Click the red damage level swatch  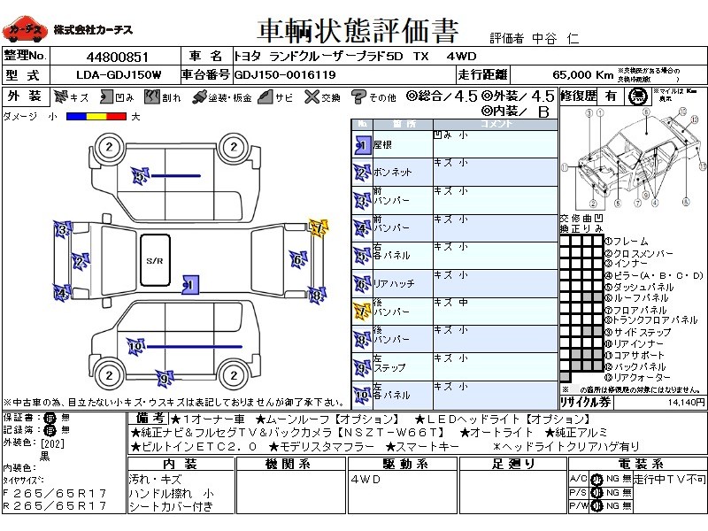tap(116, 117)
